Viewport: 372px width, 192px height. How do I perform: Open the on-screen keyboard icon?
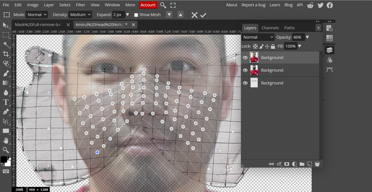[x=6, y=171]
